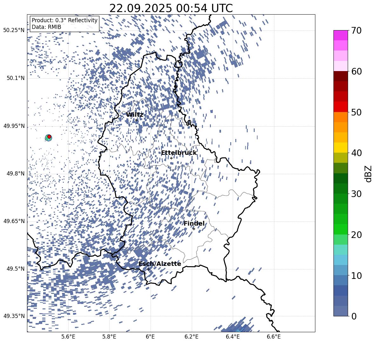
Task: Click the magenta swatch at top of colorbar
Action: click(340, 35)
